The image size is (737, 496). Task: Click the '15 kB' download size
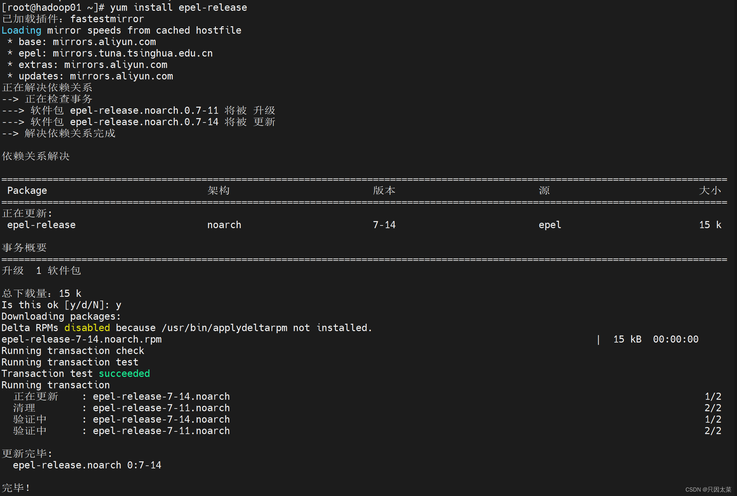[x=627, y=339]
